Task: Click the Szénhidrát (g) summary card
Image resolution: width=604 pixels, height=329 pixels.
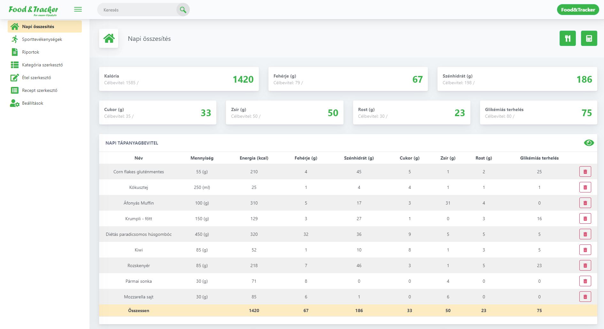Action: pyautogui.click(x=517, y=79)
